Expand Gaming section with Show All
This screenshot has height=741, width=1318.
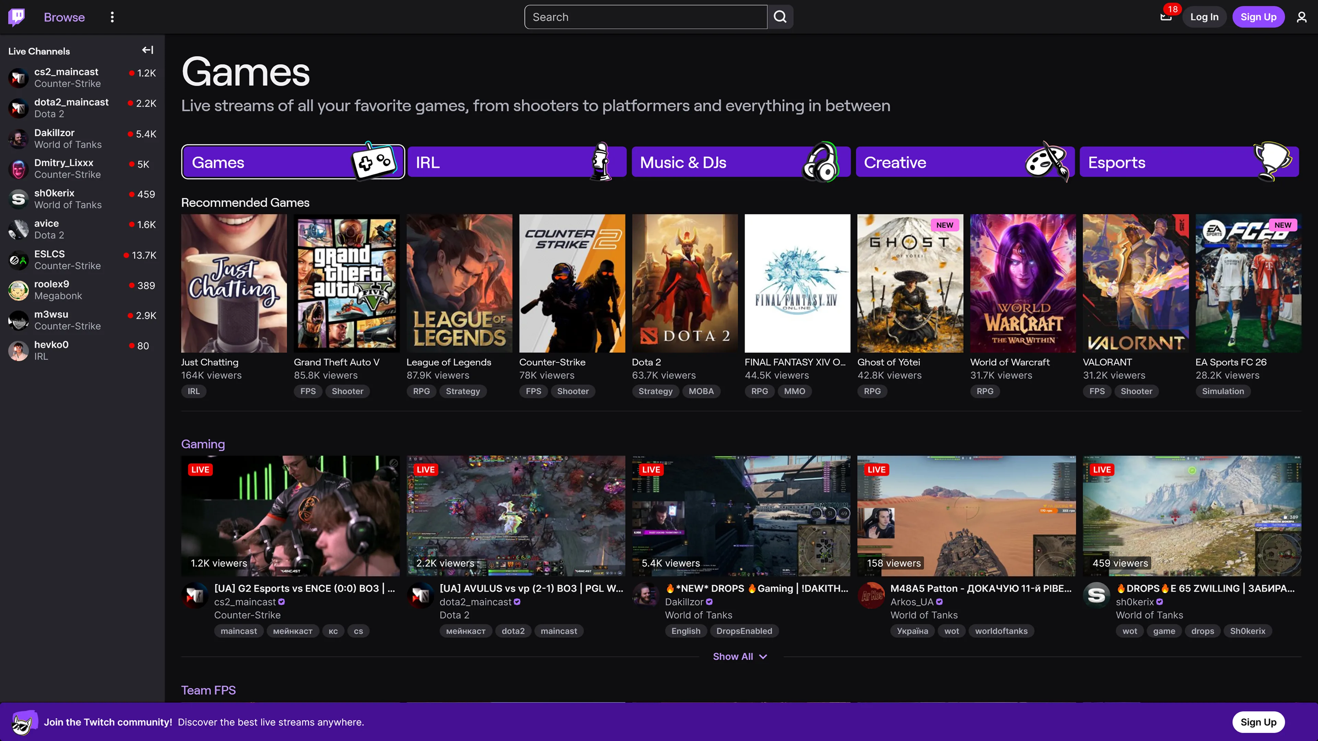pyautogui.click(x=739, y=656)
